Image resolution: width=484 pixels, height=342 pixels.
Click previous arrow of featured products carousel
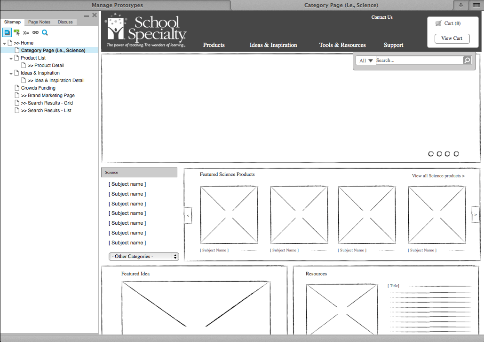tap(188, 215)
